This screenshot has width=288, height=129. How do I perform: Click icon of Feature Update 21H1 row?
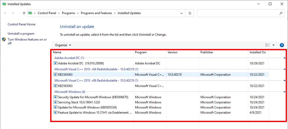tap(56, 113)
